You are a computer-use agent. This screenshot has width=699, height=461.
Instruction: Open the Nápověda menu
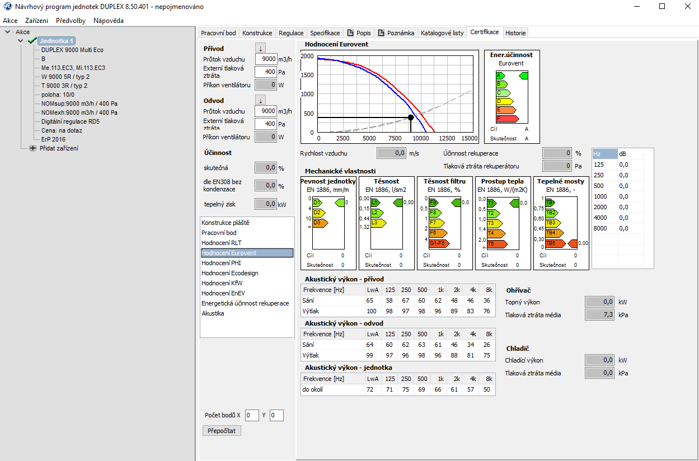click(109, 21)
